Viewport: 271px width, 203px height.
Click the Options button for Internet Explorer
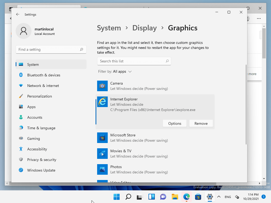click(175, 123)
